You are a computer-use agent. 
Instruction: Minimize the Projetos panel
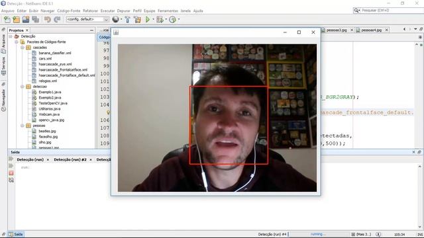(91, 30)
